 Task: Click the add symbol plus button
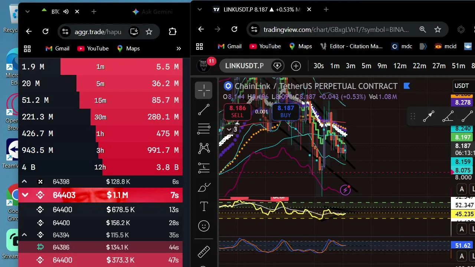[x=296, y=66]
